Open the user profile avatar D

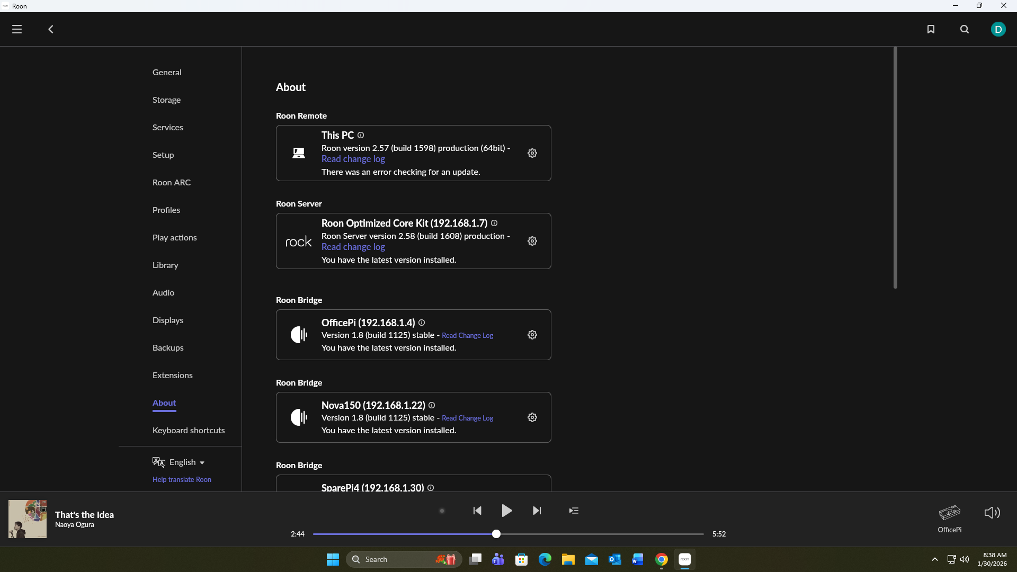click(x=998, y=29)
